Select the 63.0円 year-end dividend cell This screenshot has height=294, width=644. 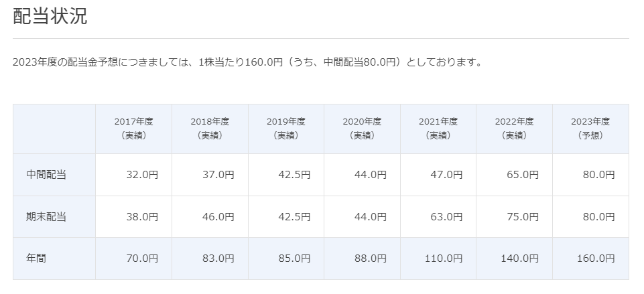446,216
